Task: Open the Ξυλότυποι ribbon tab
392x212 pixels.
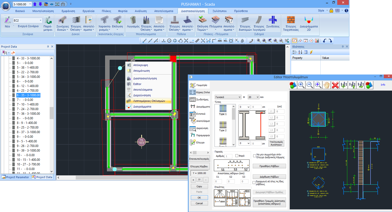Action: click(x=220, y=11)
